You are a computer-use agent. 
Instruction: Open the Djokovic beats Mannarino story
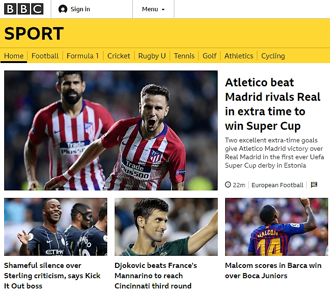coord(156,275)
